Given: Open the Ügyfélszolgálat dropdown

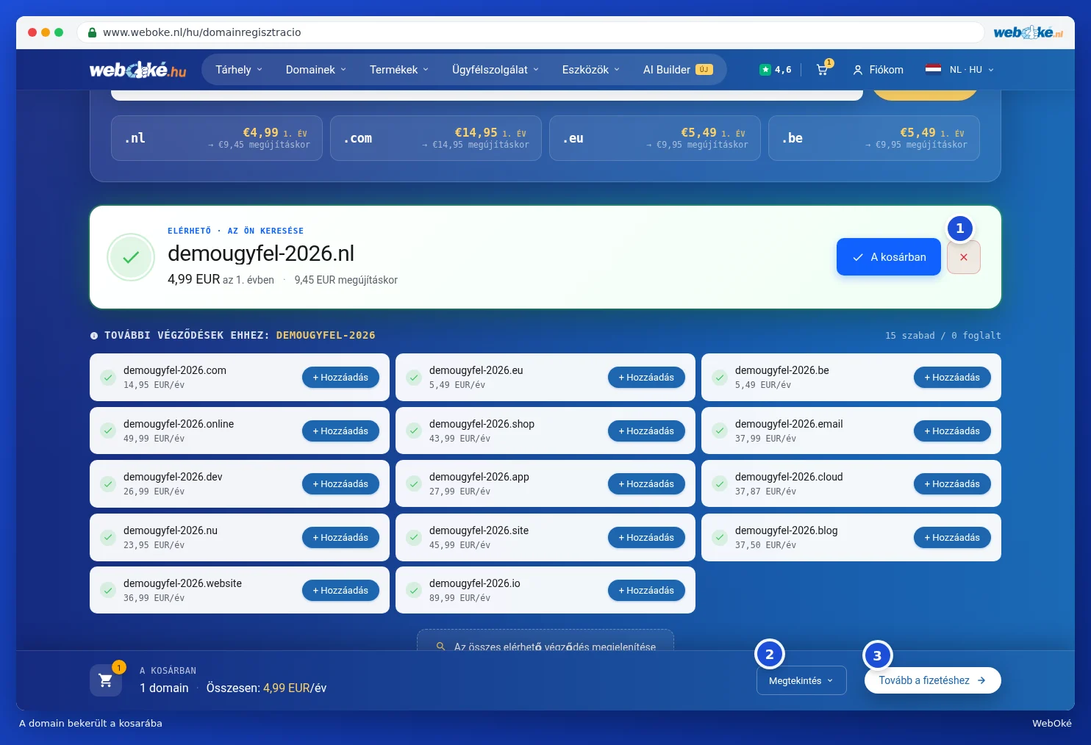Looking at the screenshot, I should pos(496,70).
